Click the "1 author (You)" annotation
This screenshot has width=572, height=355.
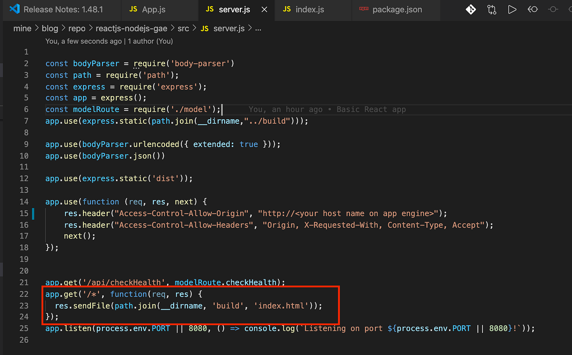coord(150,41)
